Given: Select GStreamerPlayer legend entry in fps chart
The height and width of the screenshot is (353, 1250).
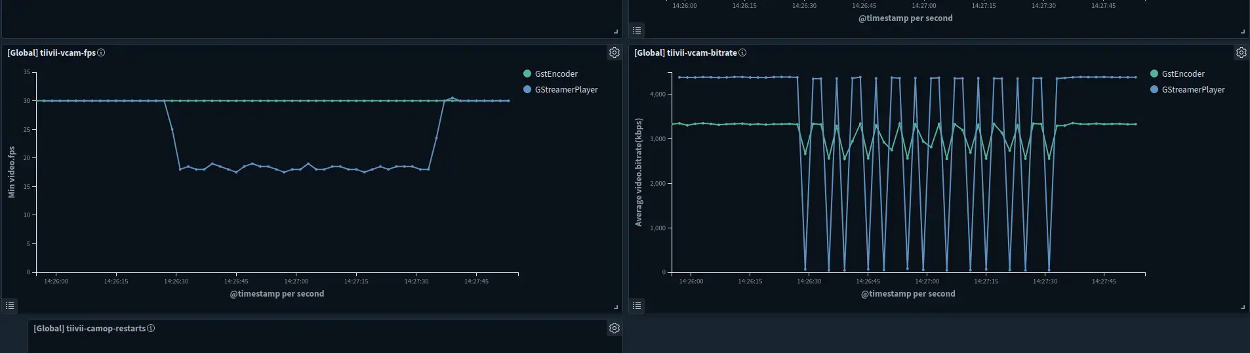Looking at the screenshot, I should click(566, 89).
